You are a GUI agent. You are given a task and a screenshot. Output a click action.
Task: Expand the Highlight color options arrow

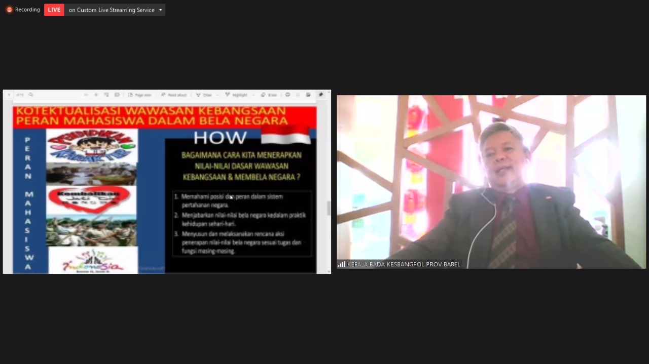click(x=253, y=95)
